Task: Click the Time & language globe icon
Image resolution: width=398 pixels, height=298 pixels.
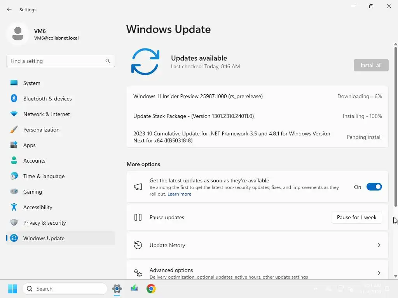Action: pos(14,176)
